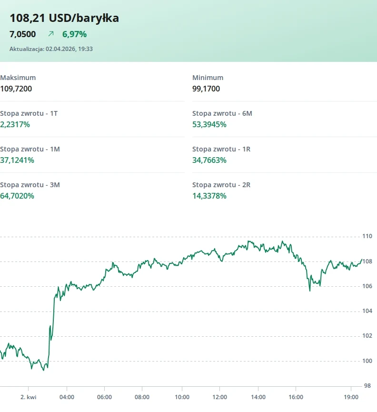Click the Stopa zwrotu - 1T label
This screenshot has width=377, height=412.
[29, 113]
